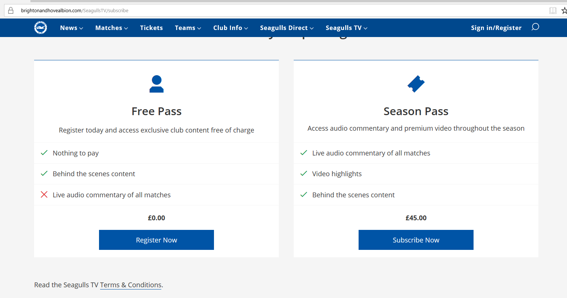
Task: Click the £45.00 price
Action: pyautogui.click(x=416, y=218)
